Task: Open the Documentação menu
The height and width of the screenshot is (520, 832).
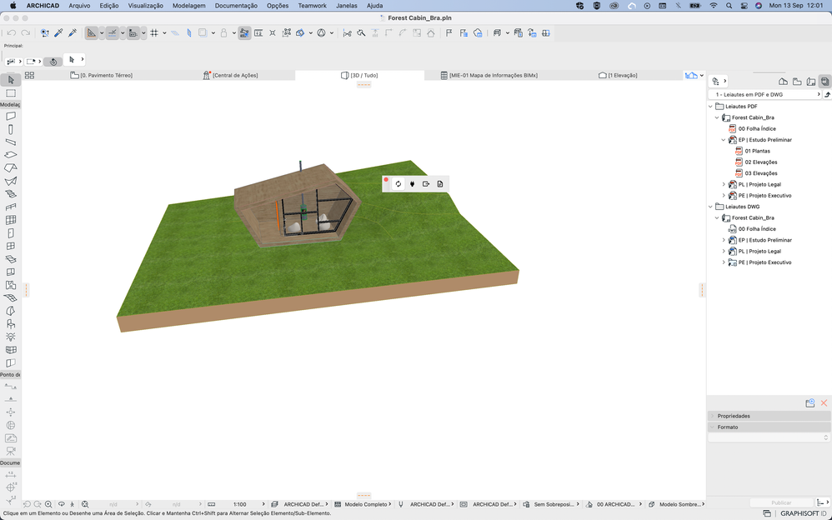Action: 236,5
